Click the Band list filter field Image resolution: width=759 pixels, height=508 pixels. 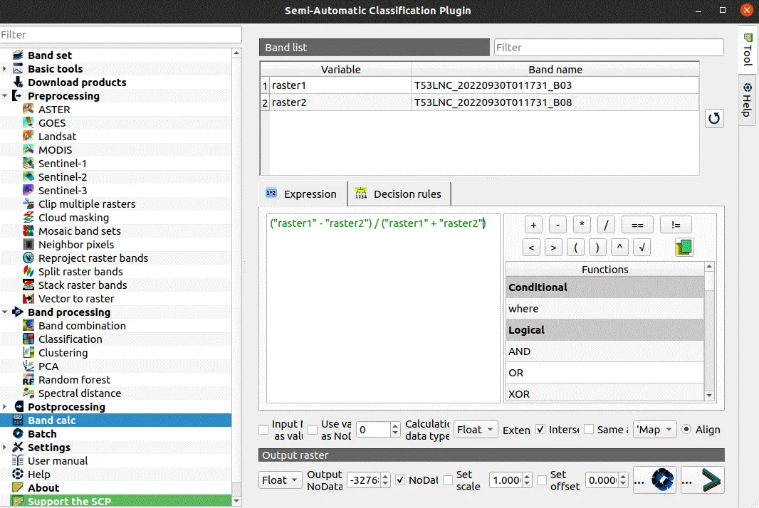pos(609,48)
